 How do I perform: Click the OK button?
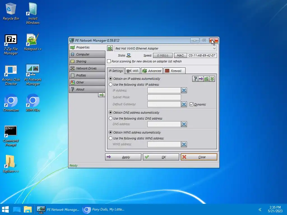161,157
